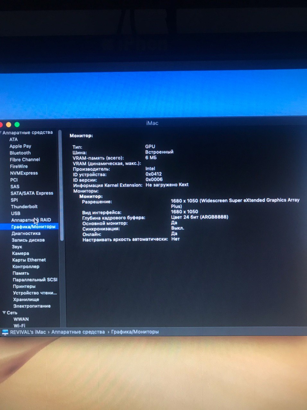The image size is (307, 410).
Task: Click the device ID 0x0412
Action: point(153,174)
